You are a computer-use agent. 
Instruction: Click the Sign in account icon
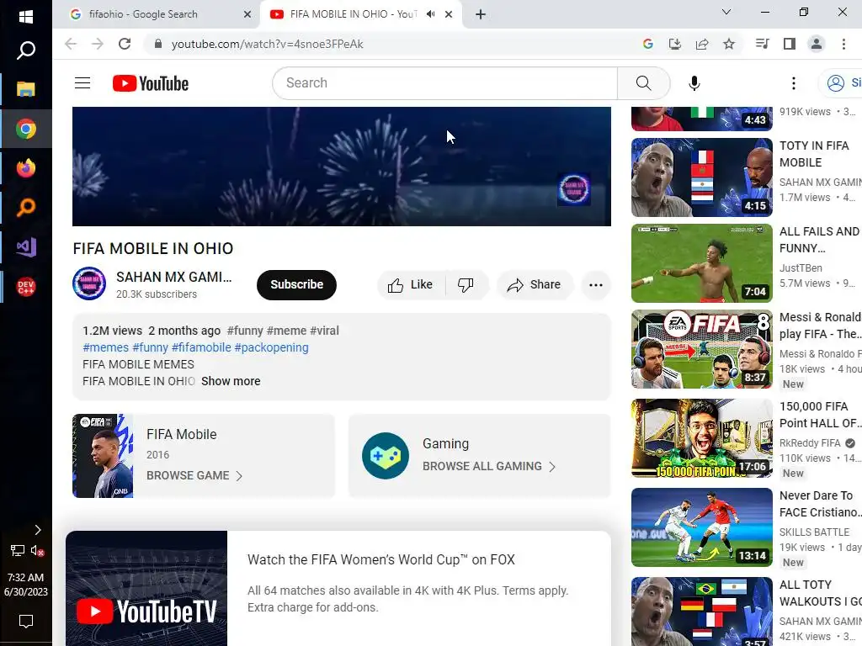[x=836, y=83]
